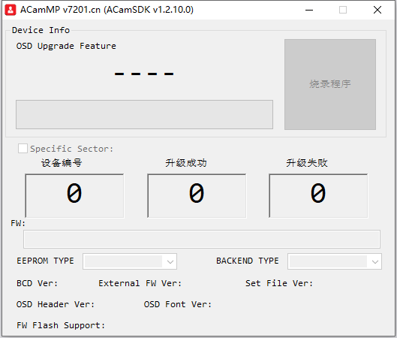Click the External FW Ver label
The image size is (397, 338).
click(140, 283)
